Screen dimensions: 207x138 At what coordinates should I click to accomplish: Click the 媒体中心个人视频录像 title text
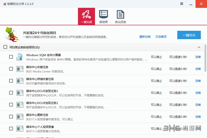click(x=40, y=127)
